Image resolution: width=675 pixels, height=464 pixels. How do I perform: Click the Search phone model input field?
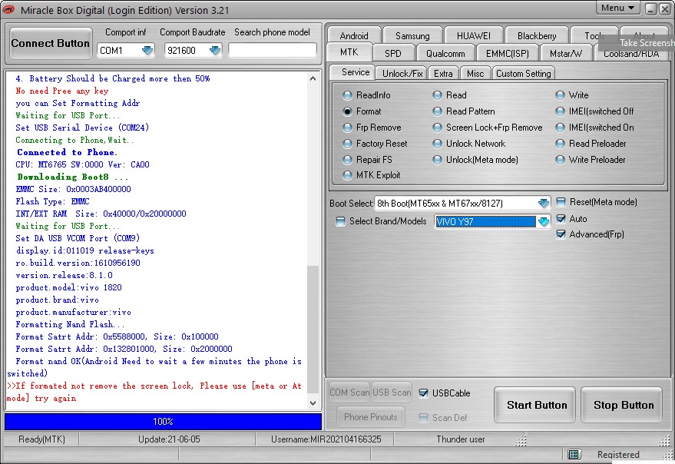(272, 51)
